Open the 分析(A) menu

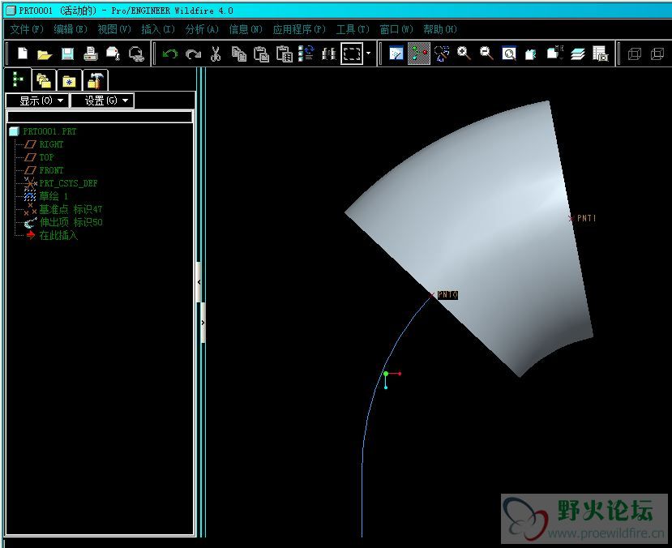(x=201, y=29)
